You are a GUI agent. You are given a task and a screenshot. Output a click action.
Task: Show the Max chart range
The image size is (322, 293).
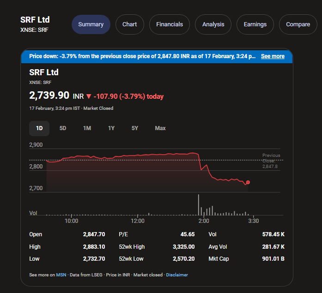pyautogui.click(x=160, y=128)
